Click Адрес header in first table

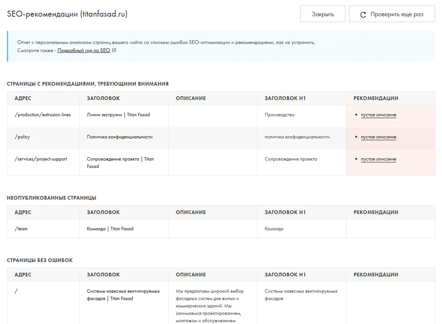click(23, 98)
